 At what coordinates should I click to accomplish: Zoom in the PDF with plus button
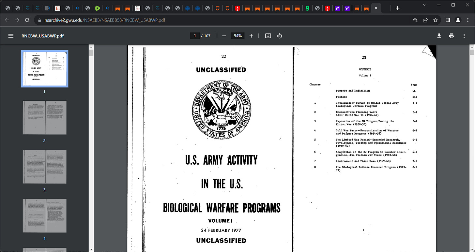tap(251, 36)
